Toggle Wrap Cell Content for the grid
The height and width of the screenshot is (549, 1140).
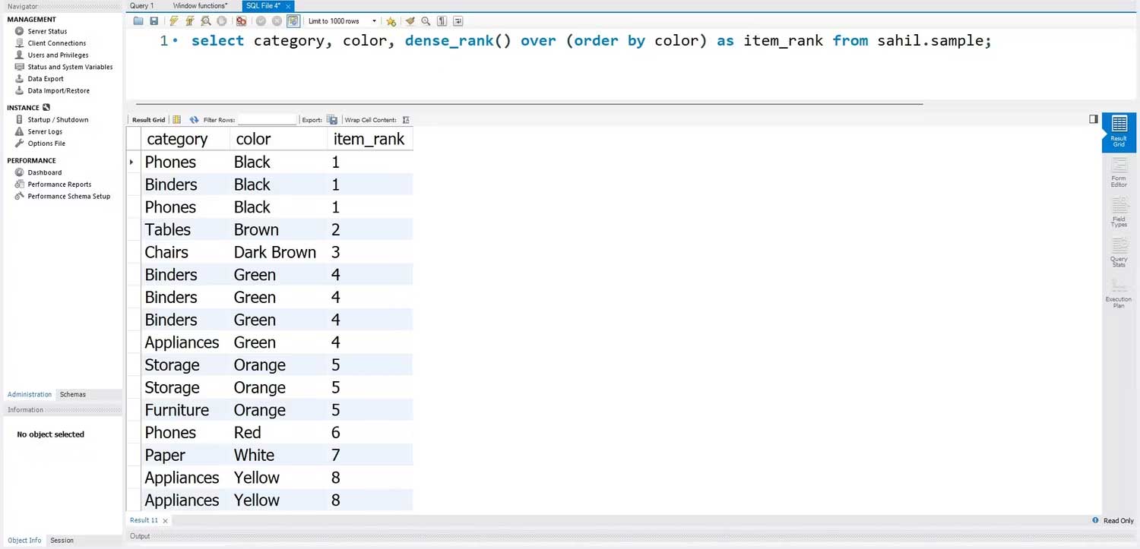click(x=406, y=120)
